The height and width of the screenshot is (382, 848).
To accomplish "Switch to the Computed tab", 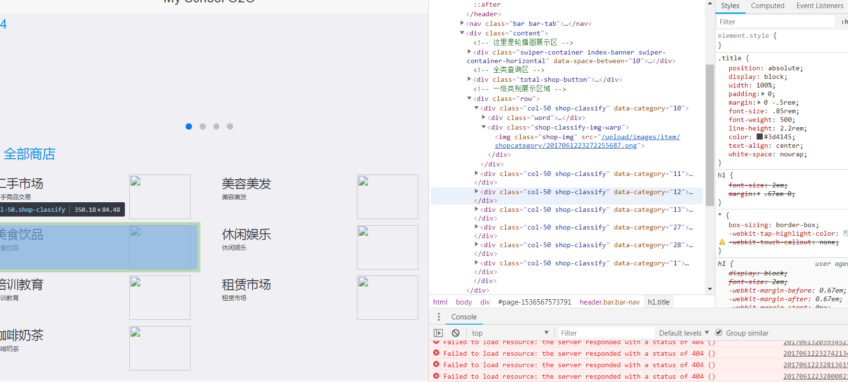I will pyautogui.click(x=768, y=6).
